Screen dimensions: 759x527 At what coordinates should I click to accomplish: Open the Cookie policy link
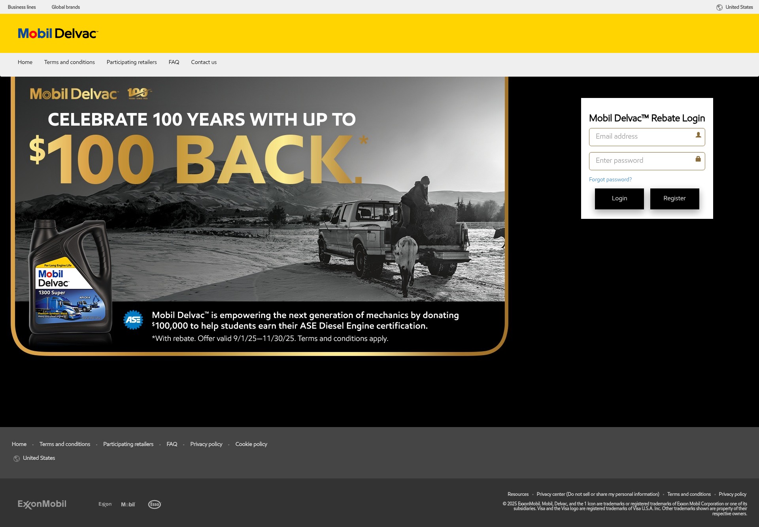click(x=251, y=444)
